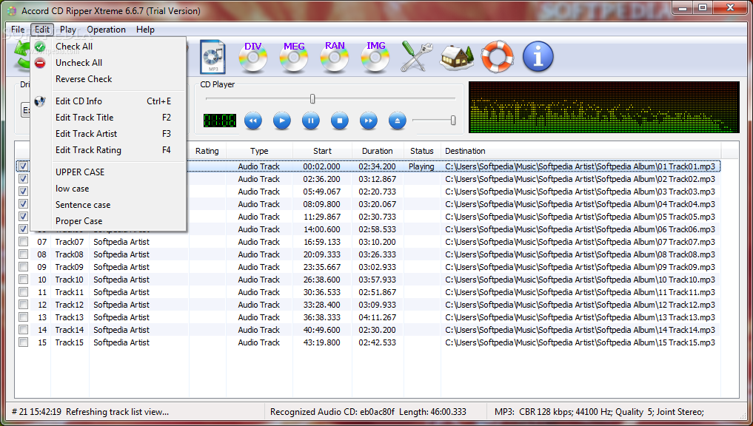Image resolution: width=753 pixels, height=426 pixels.
Task: Uncheck the checkbox for track 01
Action: coord(23,166)
